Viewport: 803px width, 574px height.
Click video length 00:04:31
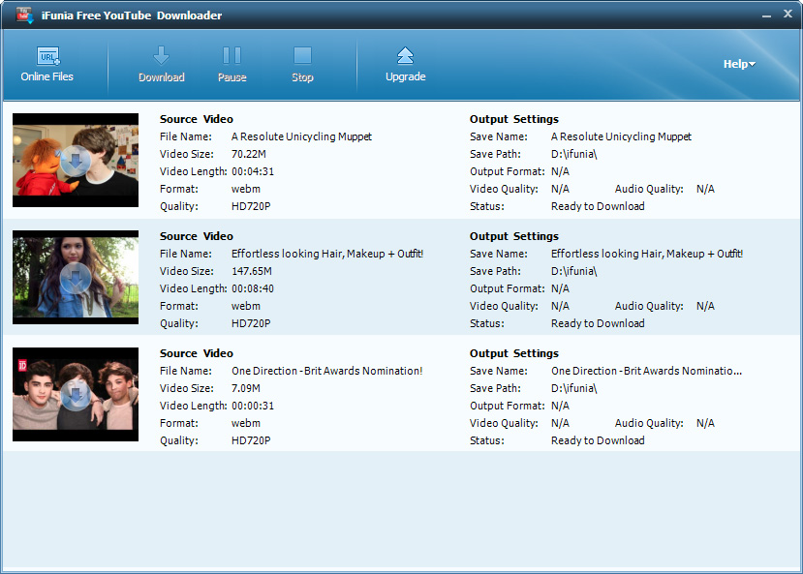pyautogui.click(x=253, y=171)
